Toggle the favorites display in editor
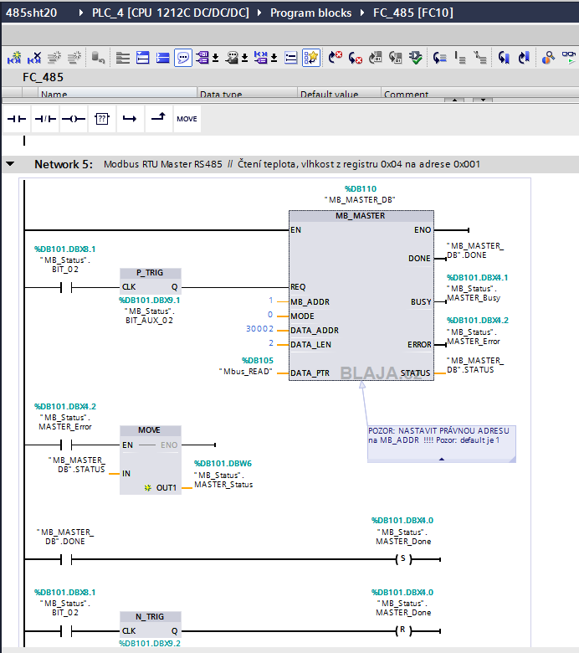Viewport: 579px width, 653px height. click(x=311, y=58)
